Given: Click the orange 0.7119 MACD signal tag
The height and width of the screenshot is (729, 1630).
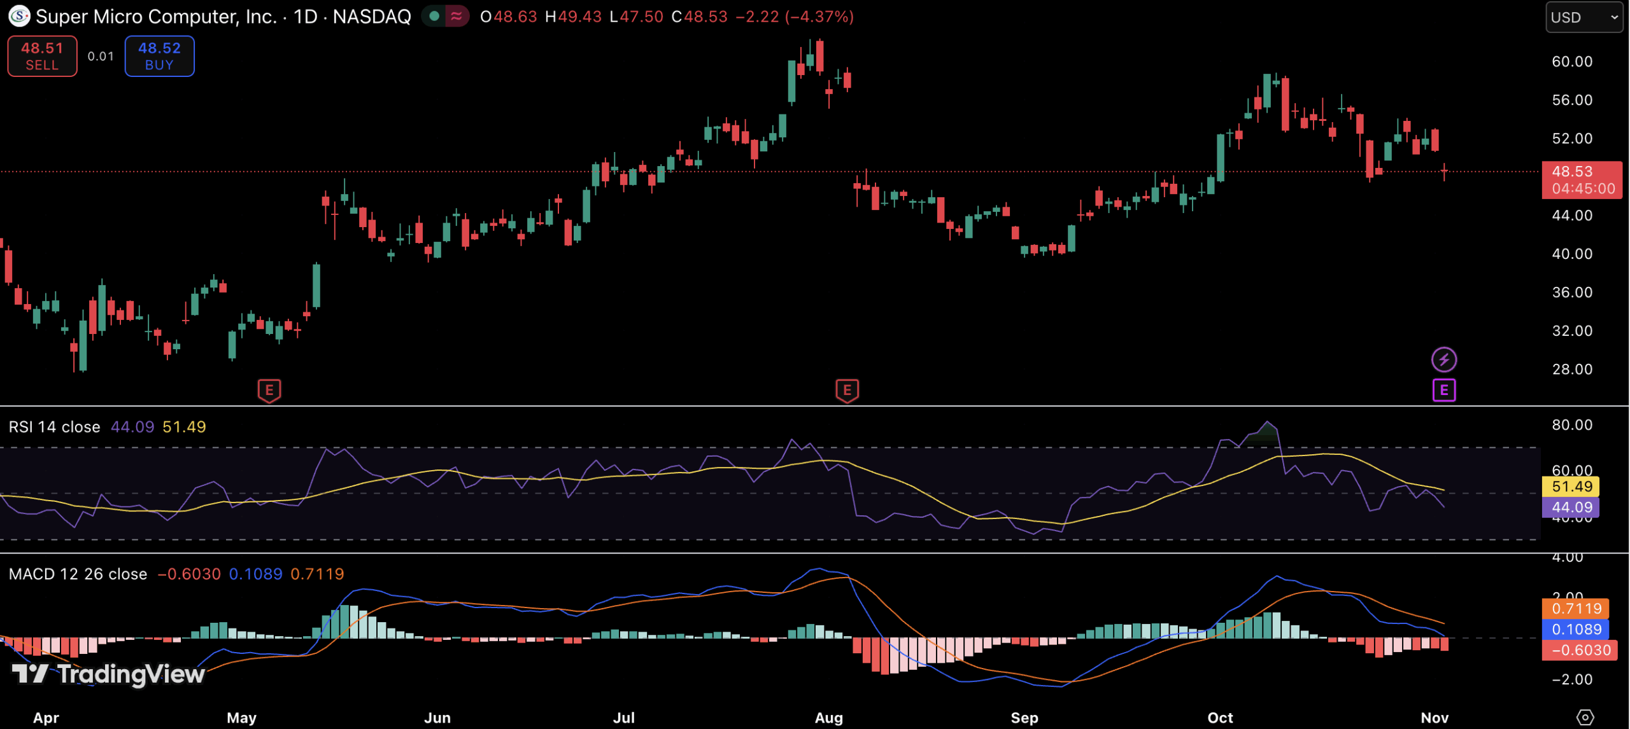Looking at the screenshot, I should point(1575,608).
